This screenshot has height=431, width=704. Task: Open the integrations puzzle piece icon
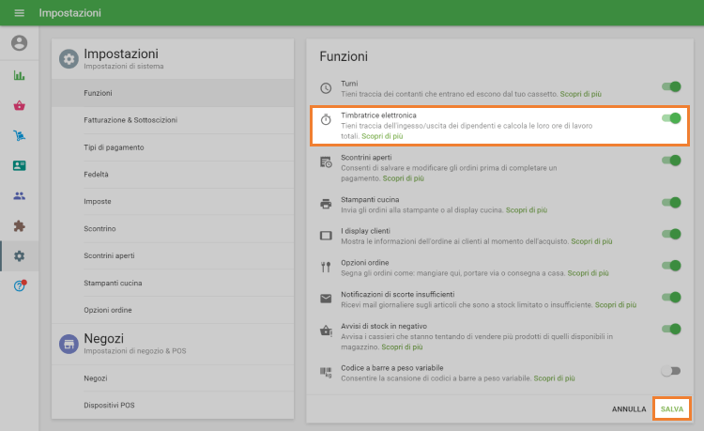[19, 225]
